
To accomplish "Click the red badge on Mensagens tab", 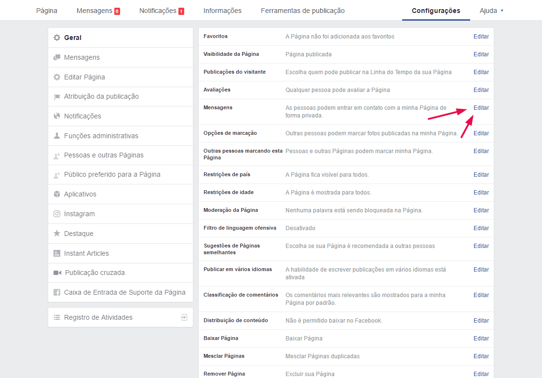I will click(117, 12).
